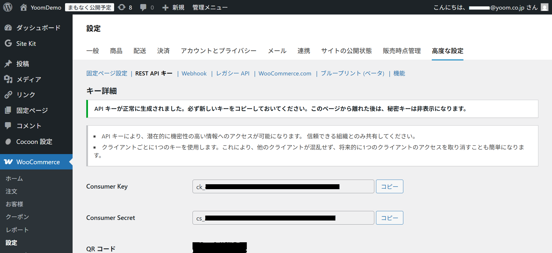Click the Site Kit Google icon

(8, 44)
